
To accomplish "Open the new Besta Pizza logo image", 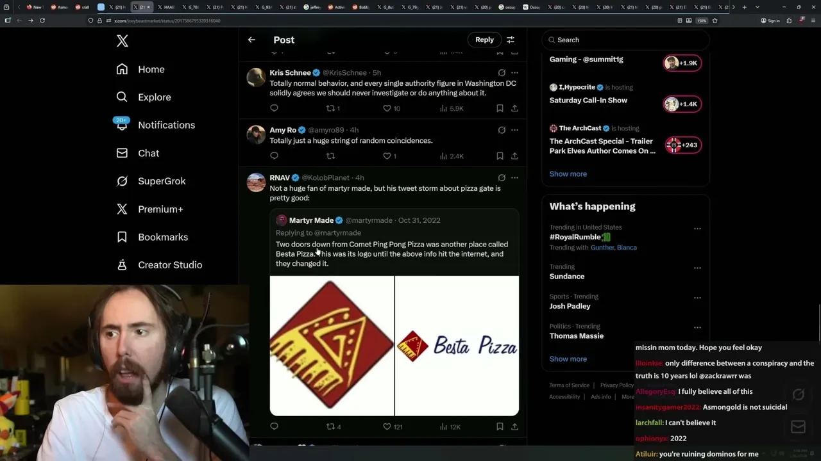I will click(x=457, y=346).
